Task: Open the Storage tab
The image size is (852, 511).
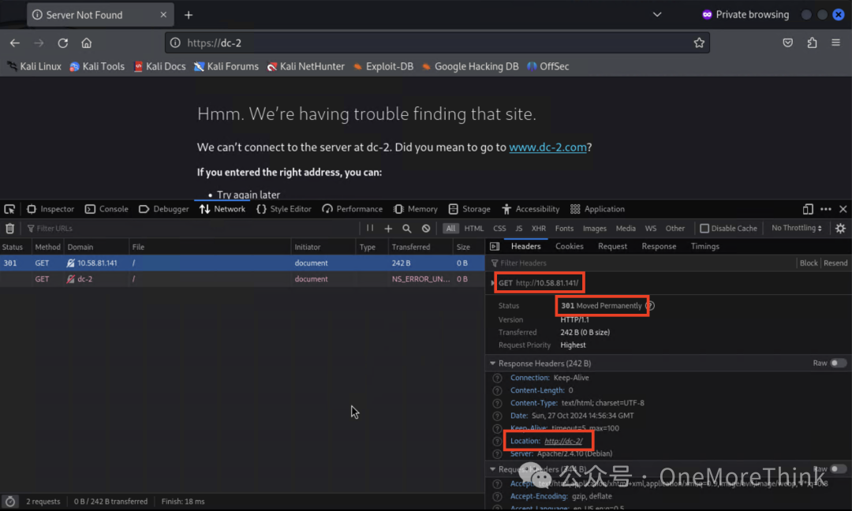Action: coord(469,209)
